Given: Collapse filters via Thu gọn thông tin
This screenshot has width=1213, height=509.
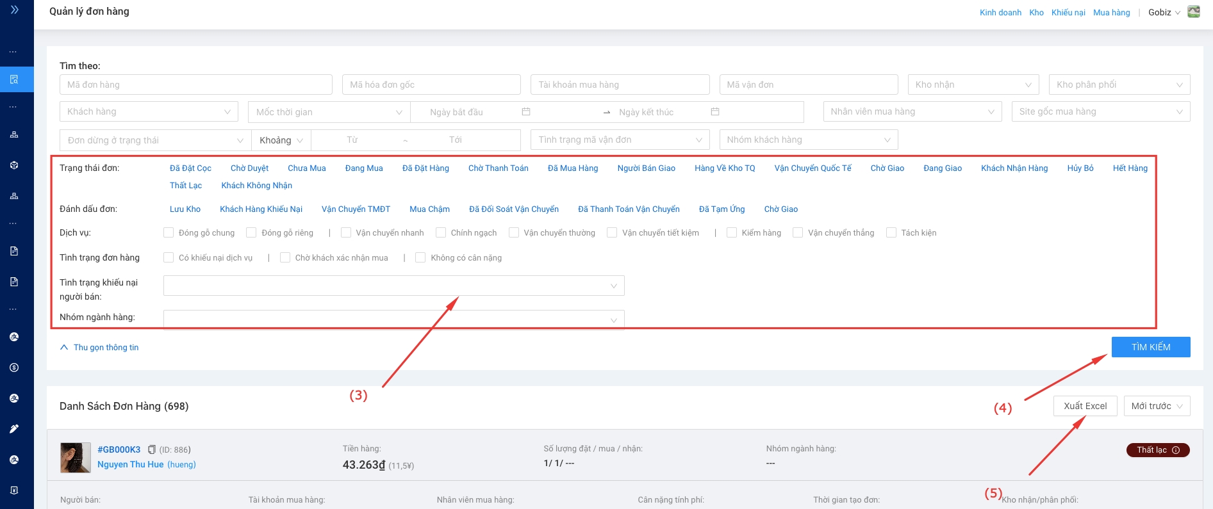Looking at the screenshot, I should pos(100,347).
